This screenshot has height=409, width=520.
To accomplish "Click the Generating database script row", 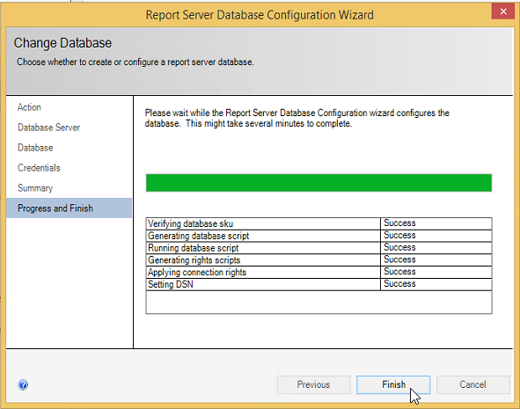I will 319,236.
